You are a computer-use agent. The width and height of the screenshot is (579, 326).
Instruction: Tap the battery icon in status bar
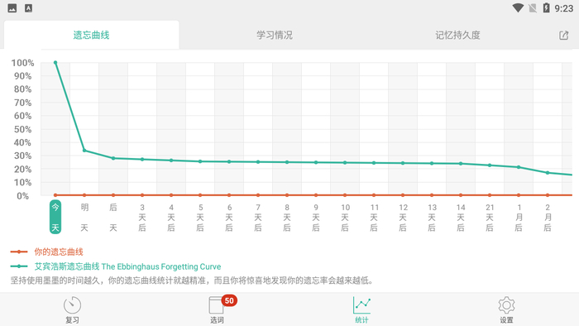point(546,7)
